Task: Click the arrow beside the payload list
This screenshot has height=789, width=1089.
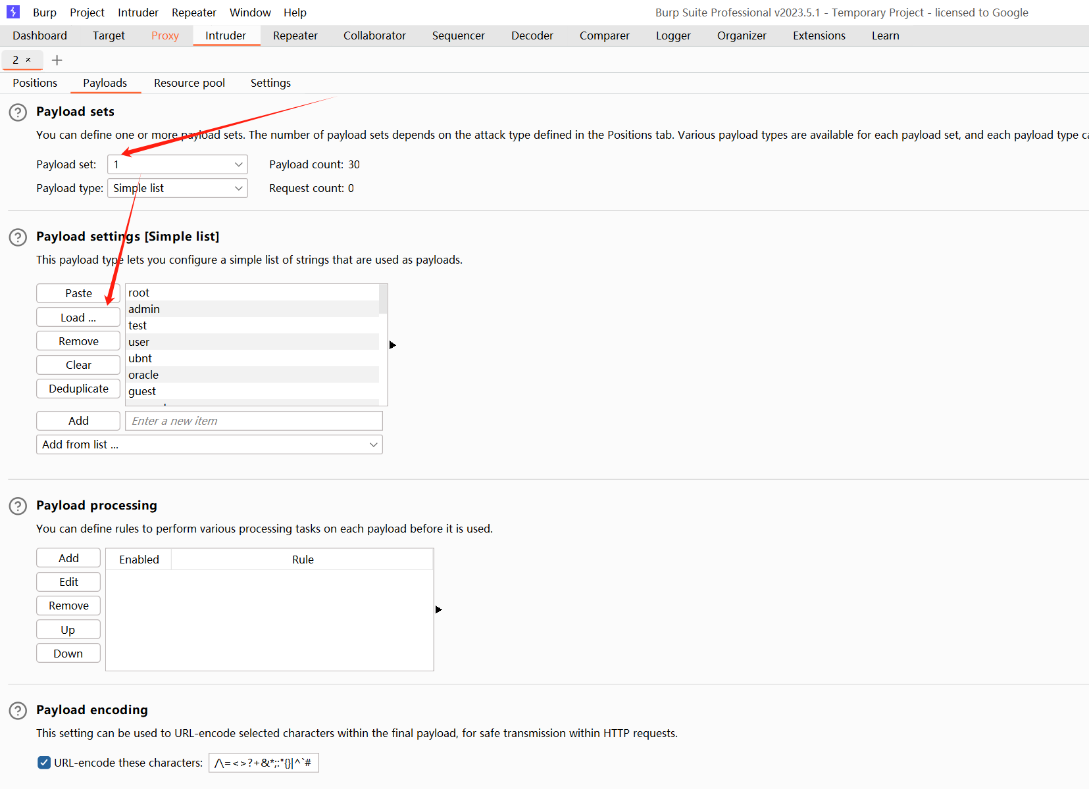Action: [393, 345]
